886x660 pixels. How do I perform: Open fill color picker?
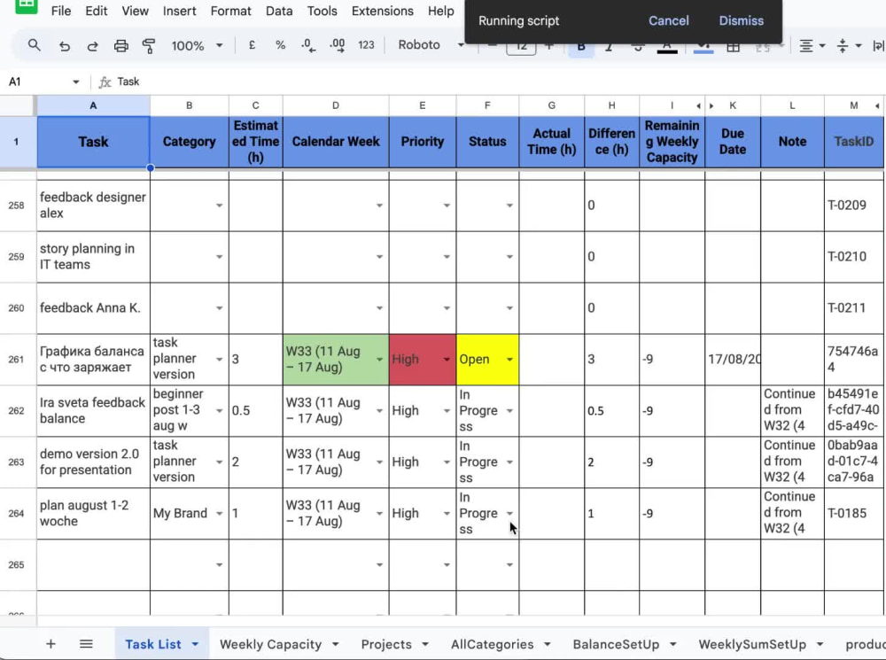(703, 48)
